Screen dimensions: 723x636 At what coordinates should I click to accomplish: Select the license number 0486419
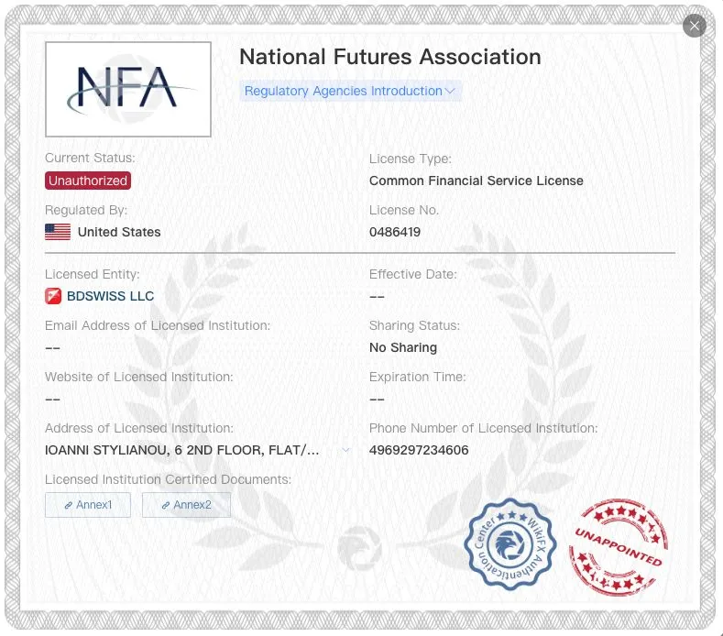click(x=395, y=232)
